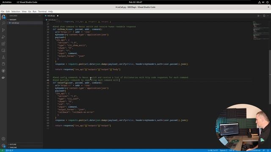271x152 pixels.
Task: Click the Activities button in the top bar
Action: coord(7,2)
